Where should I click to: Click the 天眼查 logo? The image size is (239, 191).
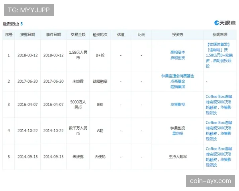225,23
